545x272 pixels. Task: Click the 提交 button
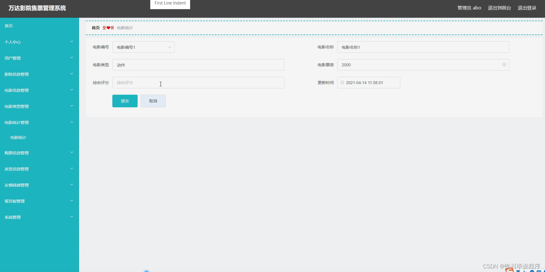[x=125, y=101]
